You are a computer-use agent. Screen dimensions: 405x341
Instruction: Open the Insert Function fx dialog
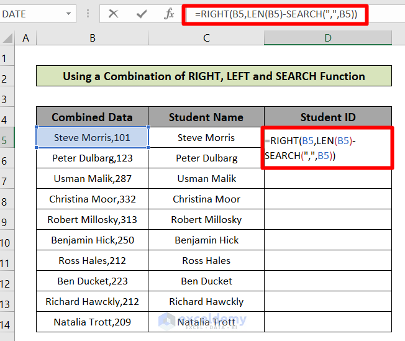pyautogui.click(x=169, y=14)
